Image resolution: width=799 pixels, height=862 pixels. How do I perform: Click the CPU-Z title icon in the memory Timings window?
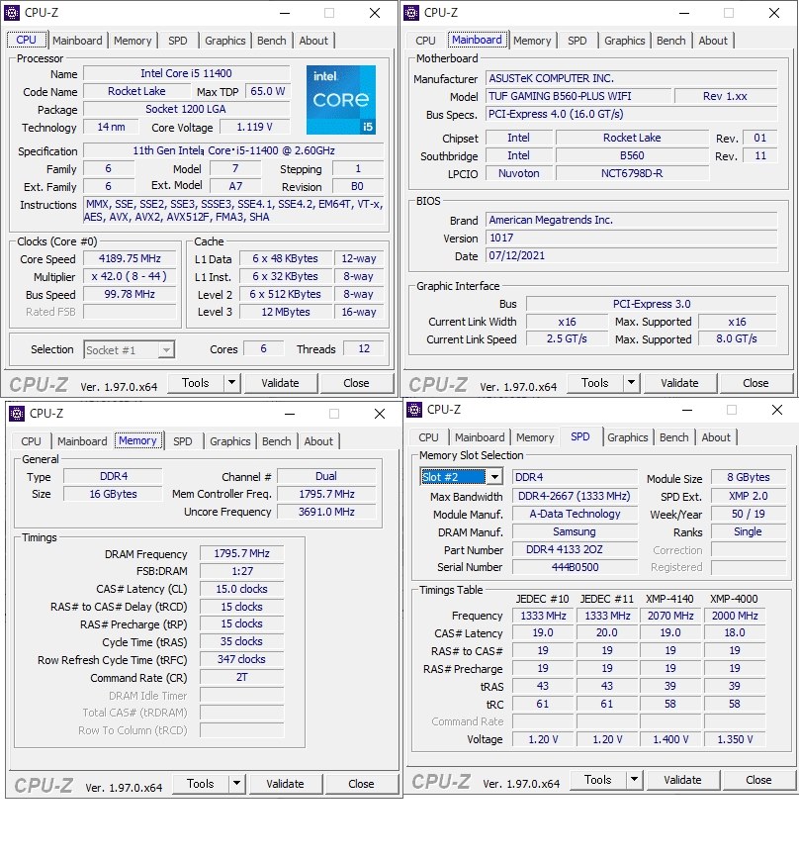pos(17,414)
